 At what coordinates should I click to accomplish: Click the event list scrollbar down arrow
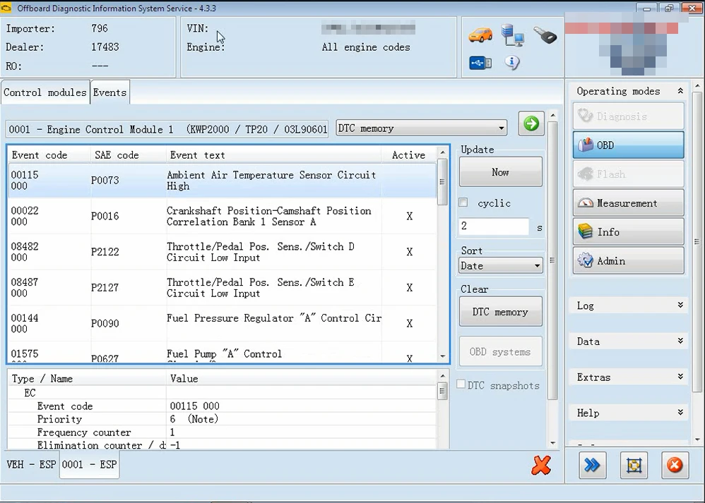[x=442, y=356]
